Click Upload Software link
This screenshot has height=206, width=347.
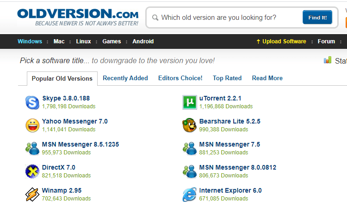pos(281,41)
